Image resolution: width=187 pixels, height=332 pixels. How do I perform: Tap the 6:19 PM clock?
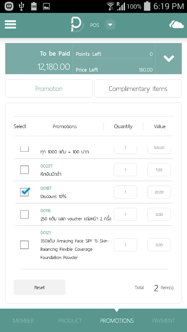(169, 6)
